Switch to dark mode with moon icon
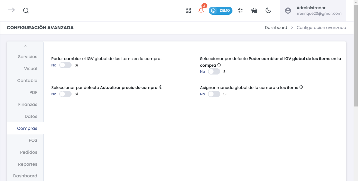The width and height of the screenshot is (358, 181). (x=268, y=11)
